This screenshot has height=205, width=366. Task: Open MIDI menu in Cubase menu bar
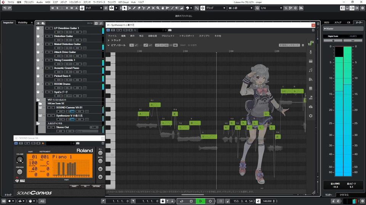tap(48, 2)
